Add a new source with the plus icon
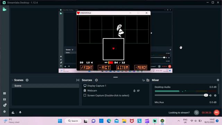 [x=96, y=80]
